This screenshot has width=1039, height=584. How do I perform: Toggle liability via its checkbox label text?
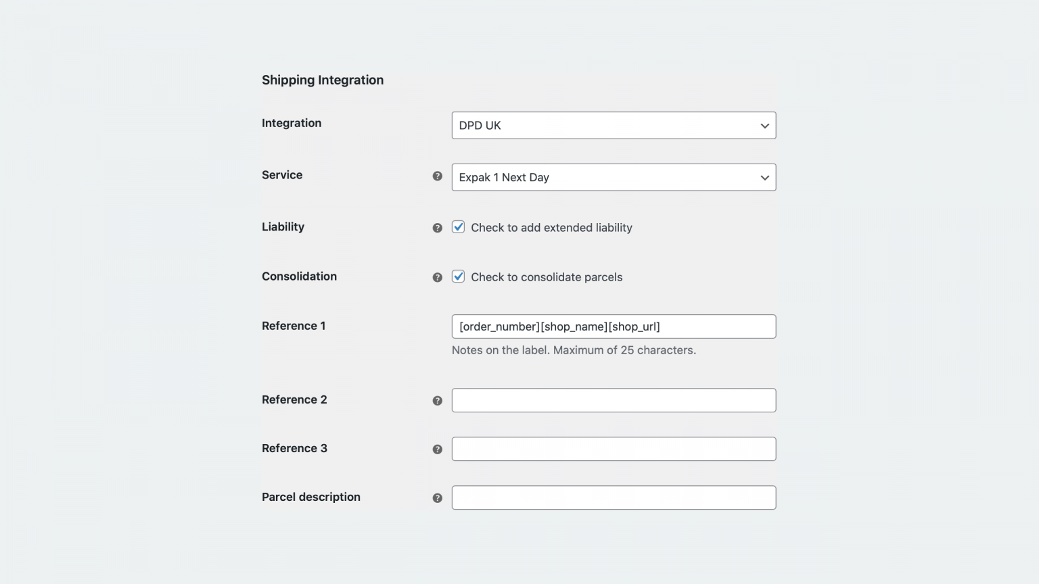click(551, 228)
